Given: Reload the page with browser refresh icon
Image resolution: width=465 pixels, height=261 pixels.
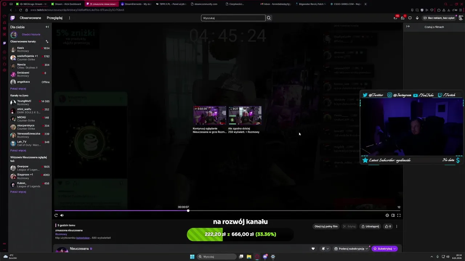Looking at the screenshot, I should [20, 10].
